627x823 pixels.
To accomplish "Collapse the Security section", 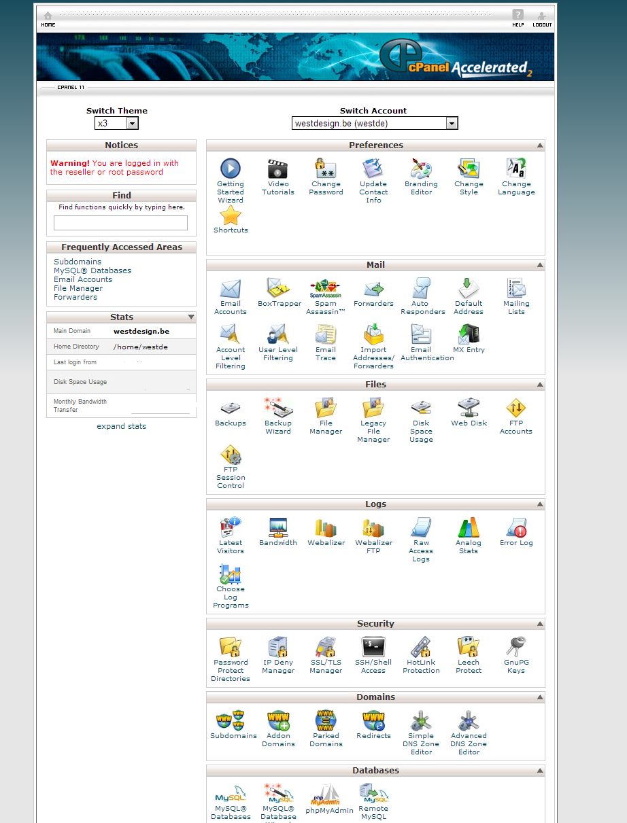I will click(x=540, y=624).
